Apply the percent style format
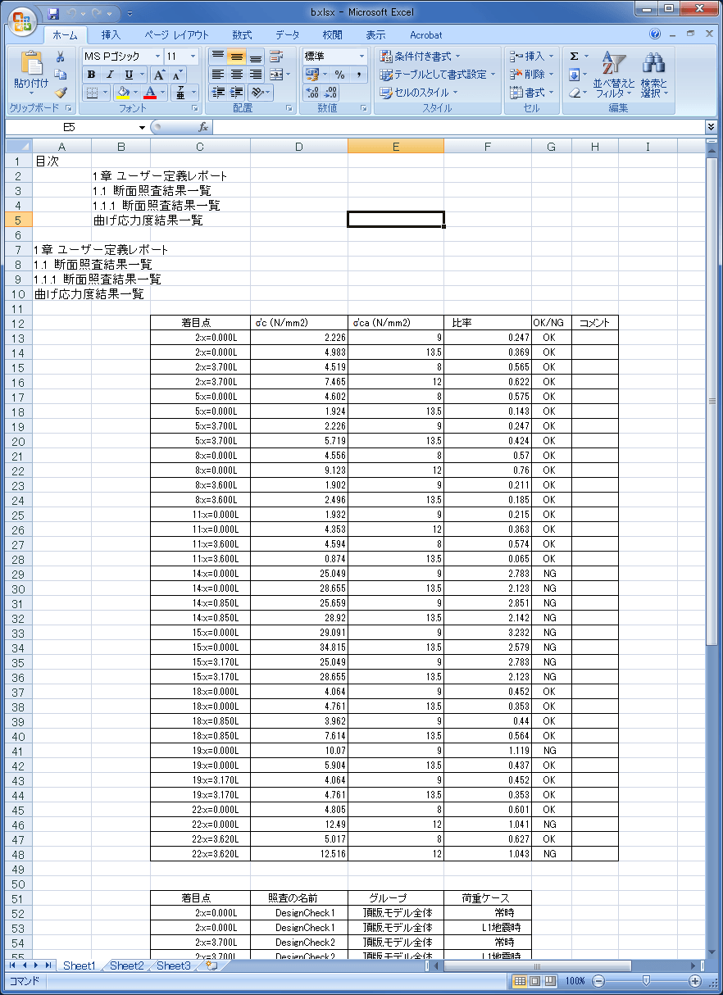The height and width of the screenshot is (995, 723). click(x=339, y=75)
